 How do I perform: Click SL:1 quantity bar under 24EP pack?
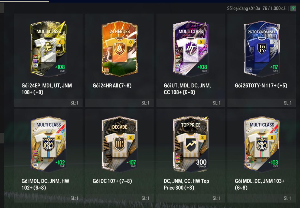pos(48,103)
